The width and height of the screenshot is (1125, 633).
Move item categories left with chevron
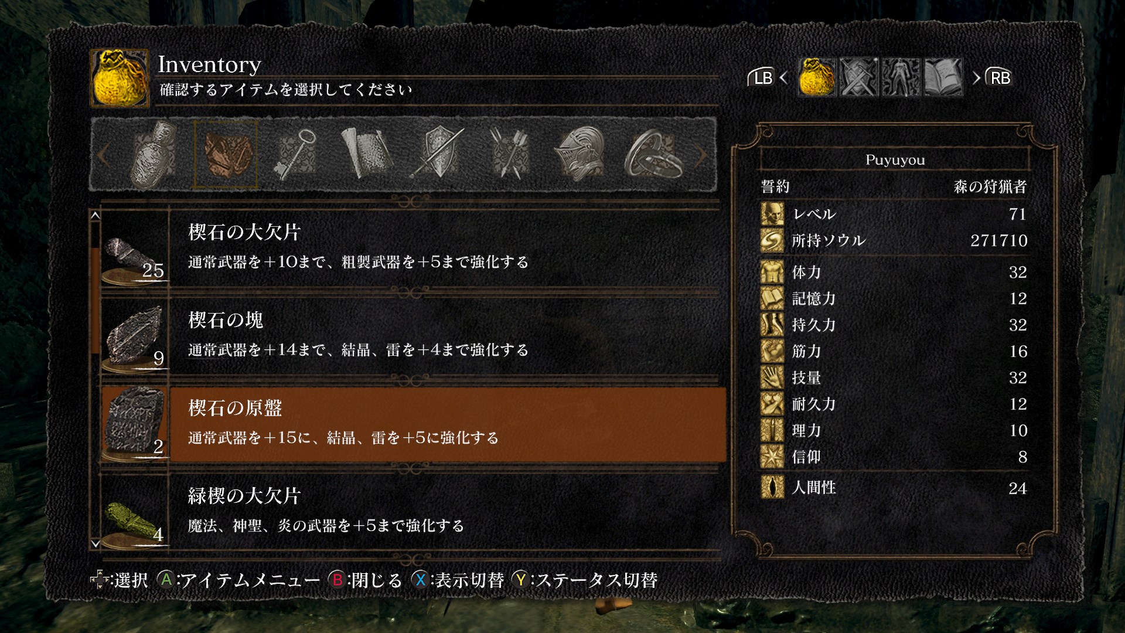103,155
